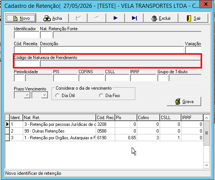Image resolution: width=215 pixels, height=180 pixels.
Task: Jump to last record arrow
Action: [134, 18]
